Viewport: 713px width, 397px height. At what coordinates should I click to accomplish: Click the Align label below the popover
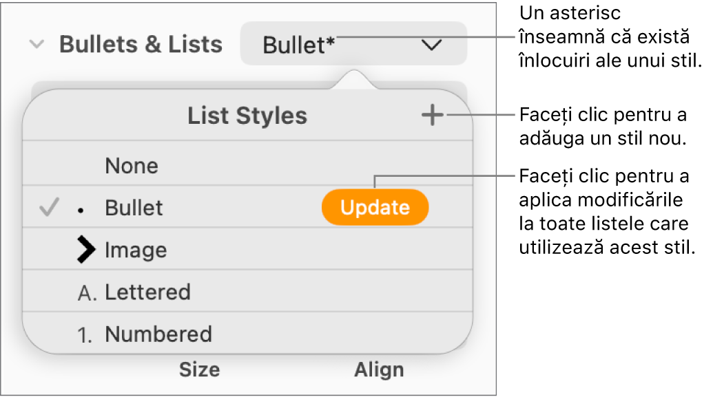pos(379,370)
